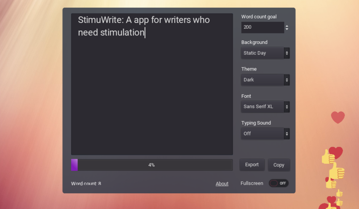The height and width of the screenshot is (209, 359).
Task: Click the 'Font' label
Action: (246, 96)
